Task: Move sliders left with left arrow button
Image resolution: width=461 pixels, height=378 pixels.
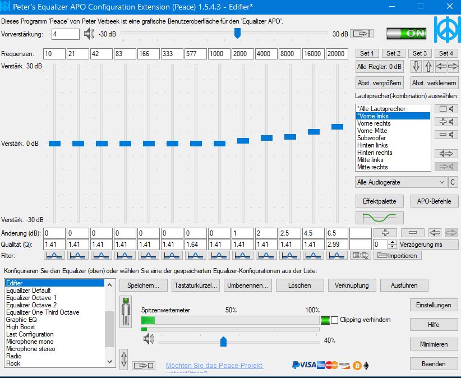Action: click(441, 66)
